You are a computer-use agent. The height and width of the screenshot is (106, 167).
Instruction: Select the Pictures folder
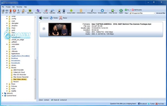point(14,86)
